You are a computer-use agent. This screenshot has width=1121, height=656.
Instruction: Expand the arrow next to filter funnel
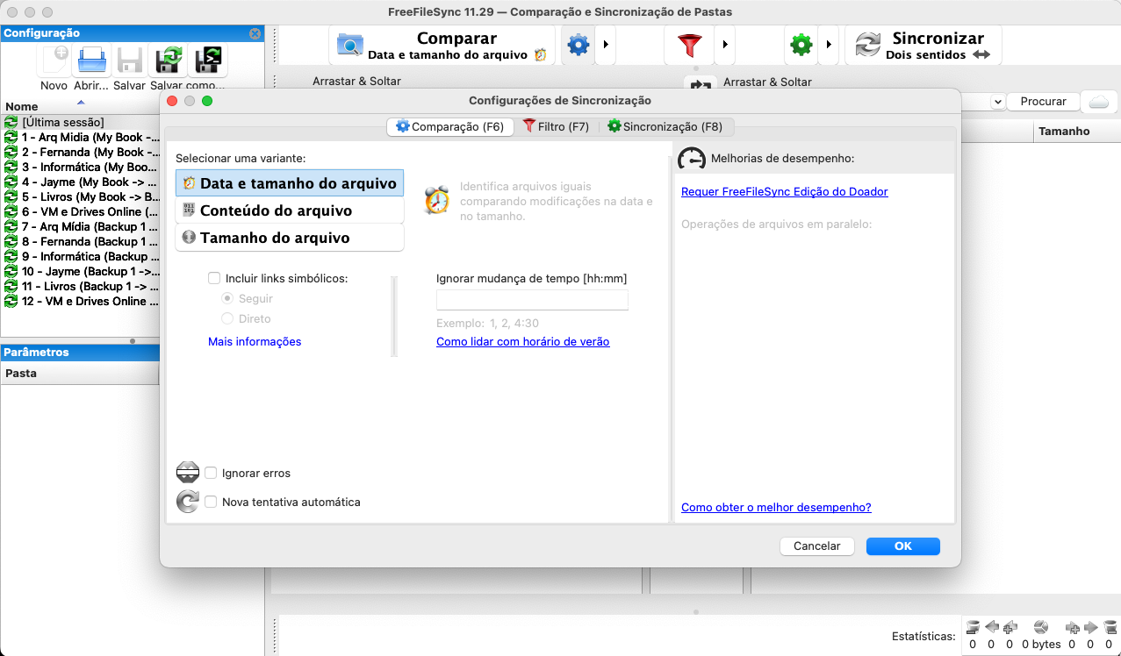pyautogui.click(x=724, y=46)
